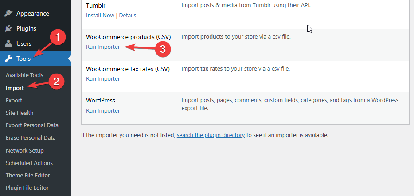Click Install Now for Tumblr importer

coord(100,15)
